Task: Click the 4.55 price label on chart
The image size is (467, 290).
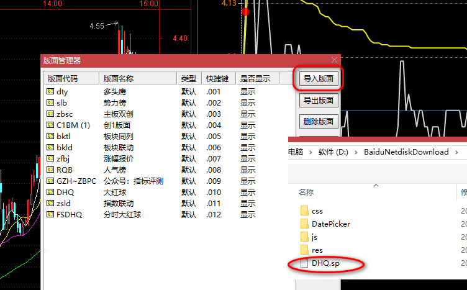Action: click(x=97, y=26)
